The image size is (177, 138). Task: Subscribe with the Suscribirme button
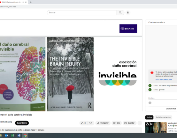(22, 123)
